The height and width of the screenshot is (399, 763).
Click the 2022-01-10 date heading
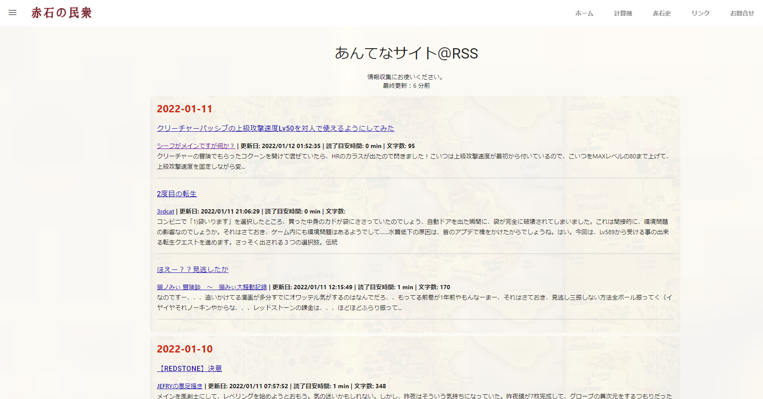[184, 349]
